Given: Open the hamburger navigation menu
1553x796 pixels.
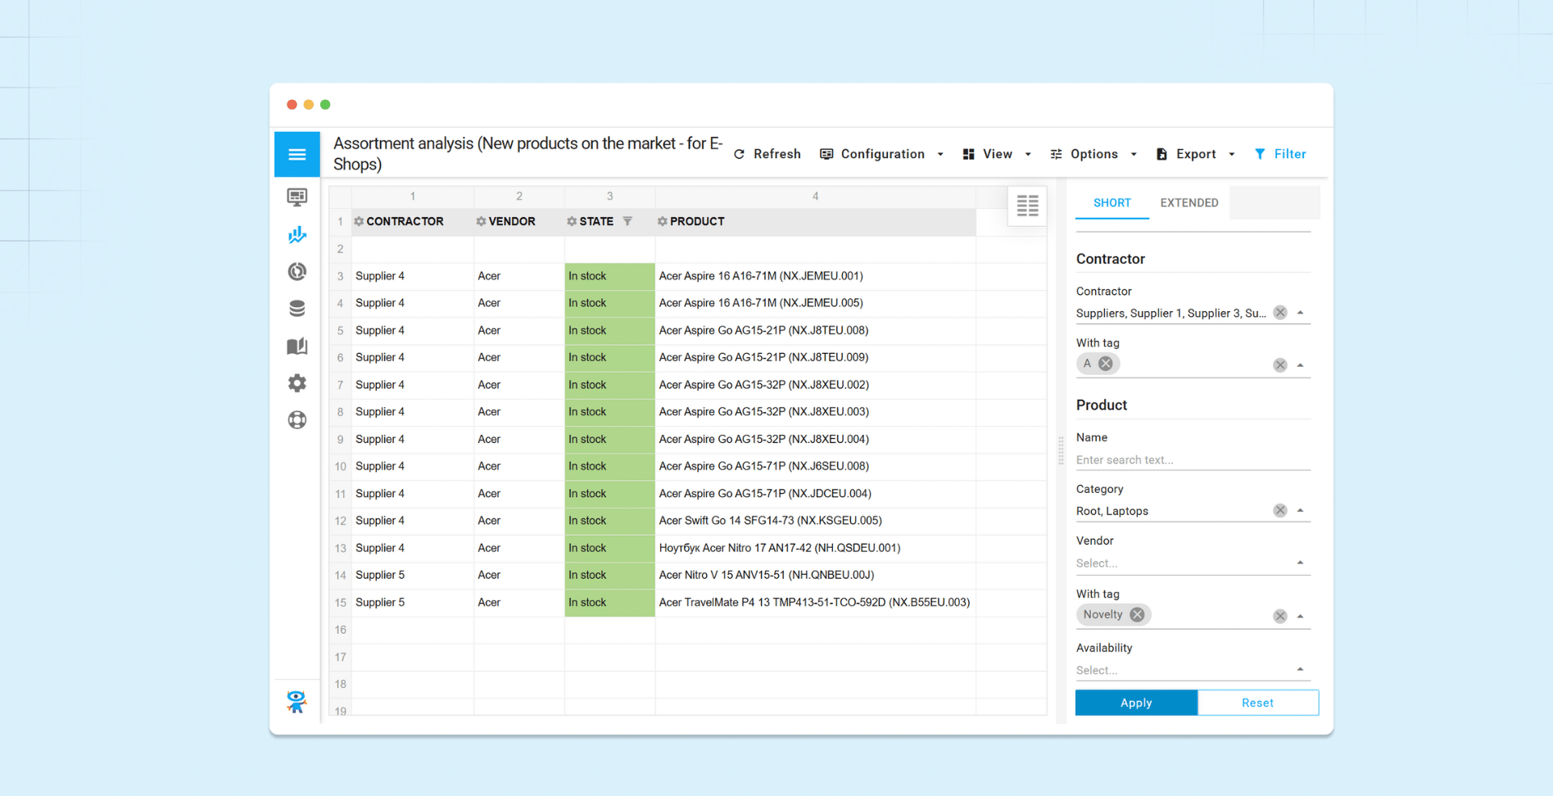Looking at the screenshot, I should tap(297, 154).
